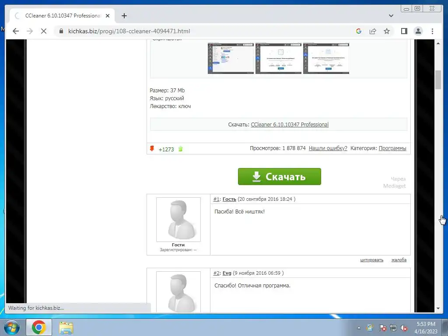Go back to the previous page
Image resolution: width=448 pixels, height=336 pixels.
(16, 31)
